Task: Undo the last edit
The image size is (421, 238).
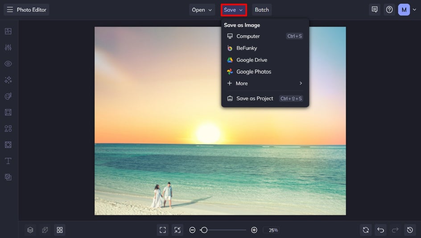Action: (380, 230)
